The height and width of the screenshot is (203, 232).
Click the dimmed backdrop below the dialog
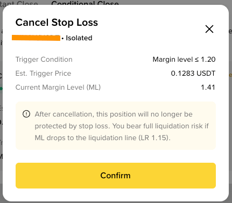coord(116,202)
